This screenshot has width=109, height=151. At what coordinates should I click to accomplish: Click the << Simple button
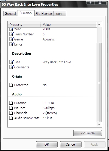87,133
